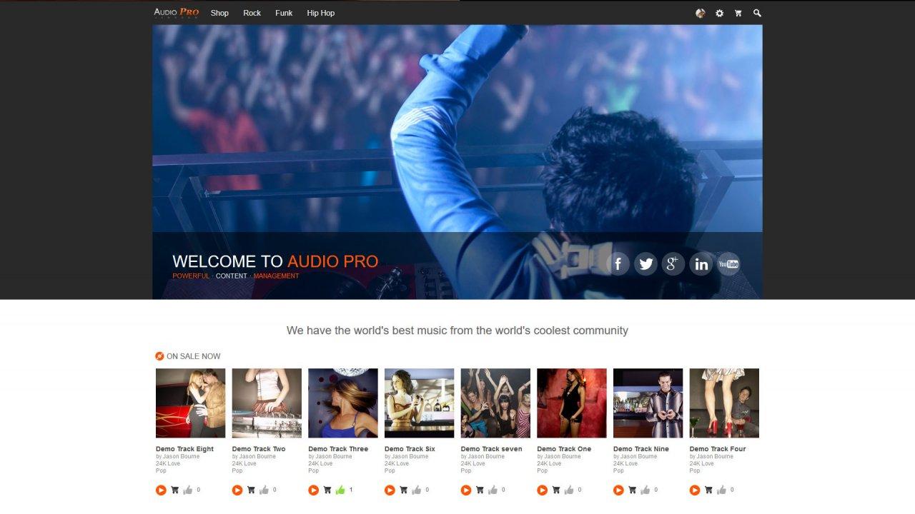Screen dimensions: 915x514
Task: Click the orange icon beside On Sale Now
Action: pos(159,356)
